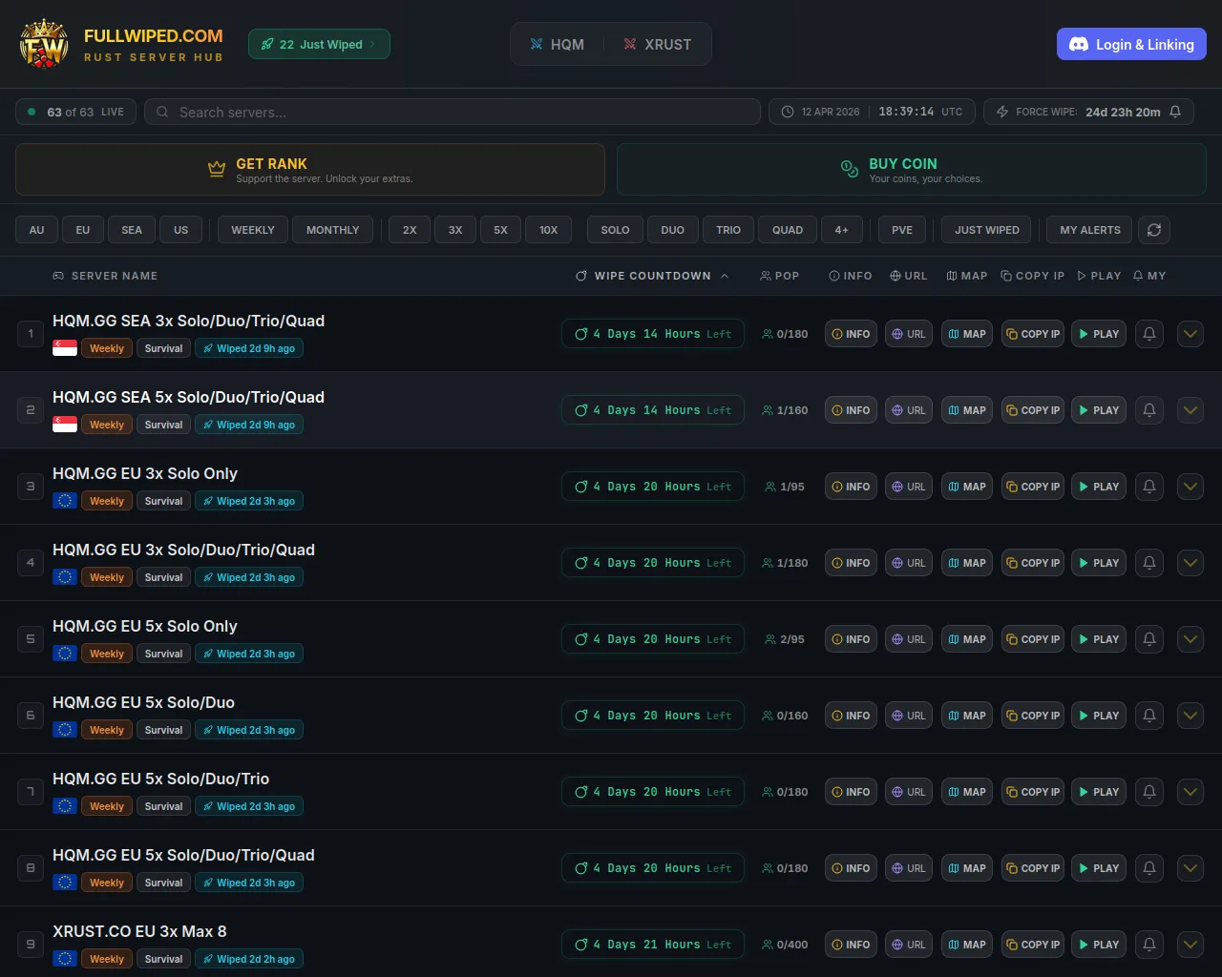Click the URL icon for XRUST.CO EU 3x Max 8
The image size is (1222, 977).
click(x=908, y=945)
